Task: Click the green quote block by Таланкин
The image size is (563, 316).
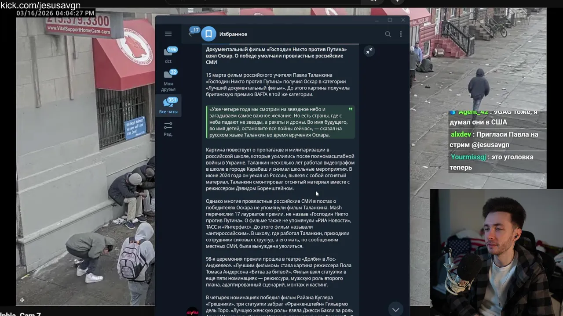Action: pos(281,122)
